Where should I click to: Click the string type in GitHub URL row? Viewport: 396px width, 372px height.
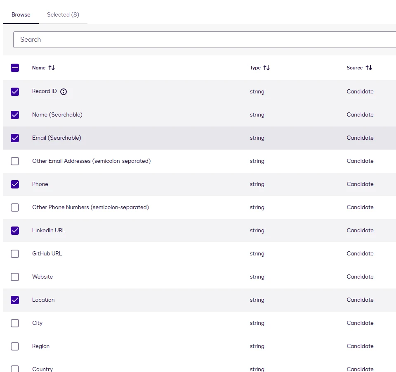(257, 253)
